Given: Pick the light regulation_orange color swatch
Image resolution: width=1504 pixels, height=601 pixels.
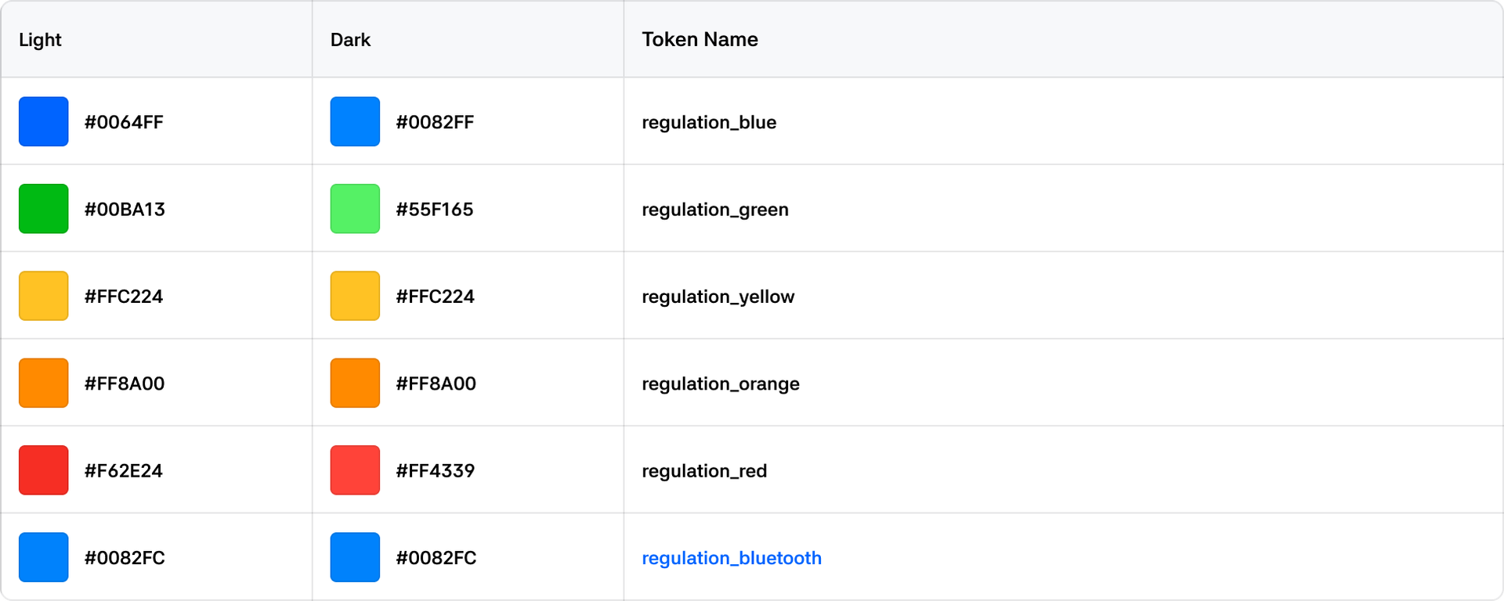Looking at the screenshot, I should [x=44, y=383].
